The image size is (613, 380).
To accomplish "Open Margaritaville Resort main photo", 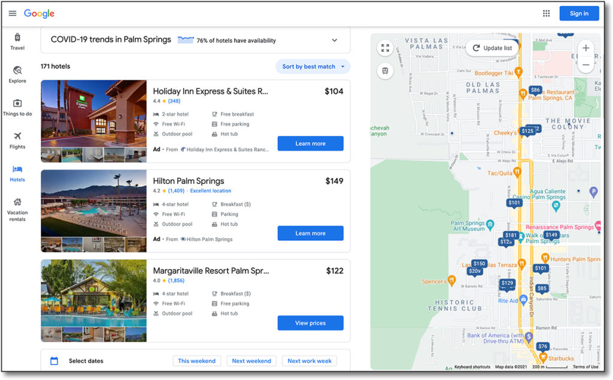I will click(94, 293).
